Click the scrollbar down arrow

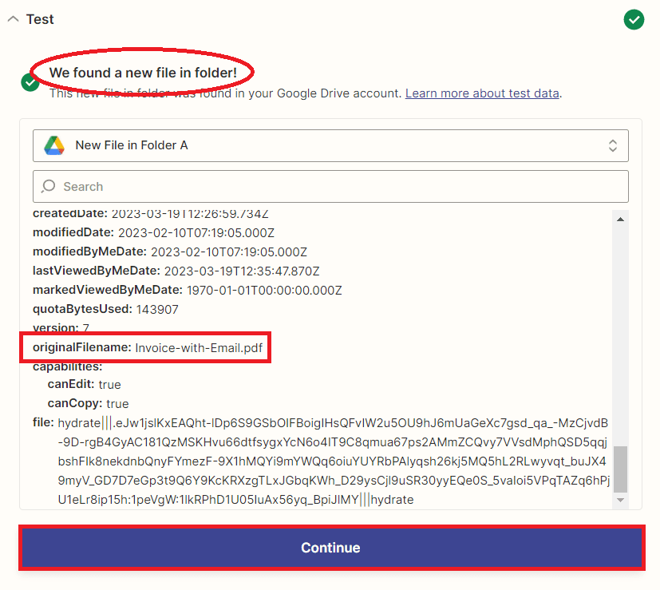pos(619,500)
